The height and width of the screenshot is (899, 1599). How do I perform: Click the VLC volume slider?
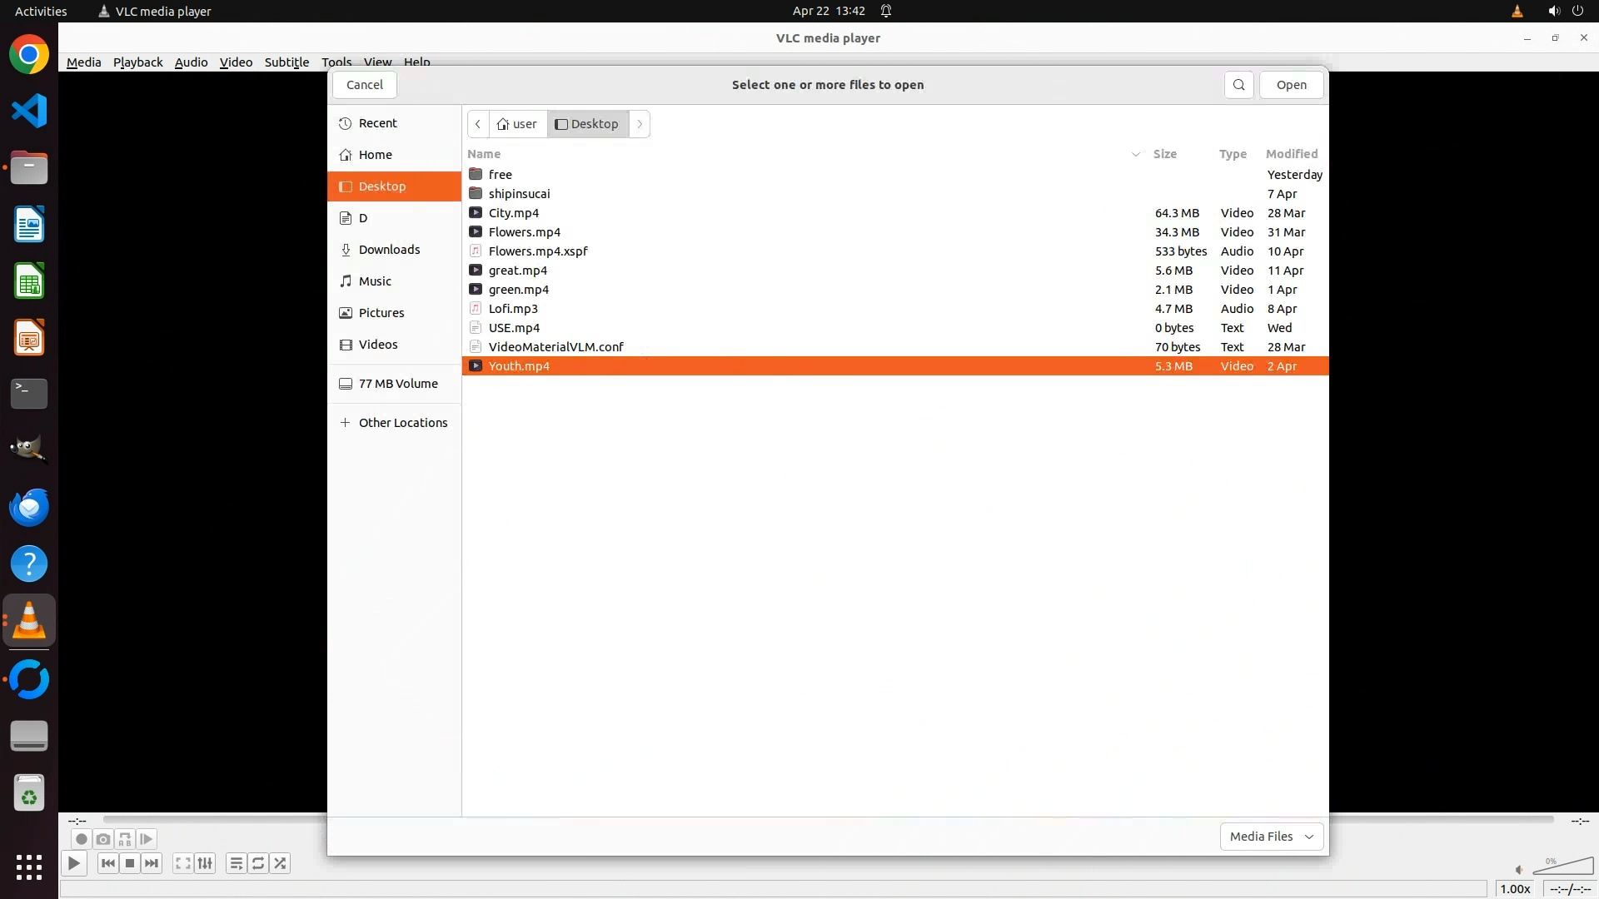1563,867
